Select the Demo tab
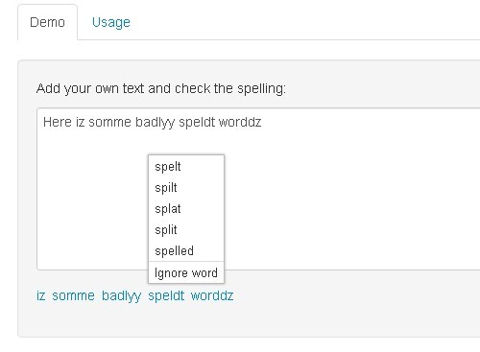Screen dimensions: 480x352 pyautogui.click(x=47, y=22)
